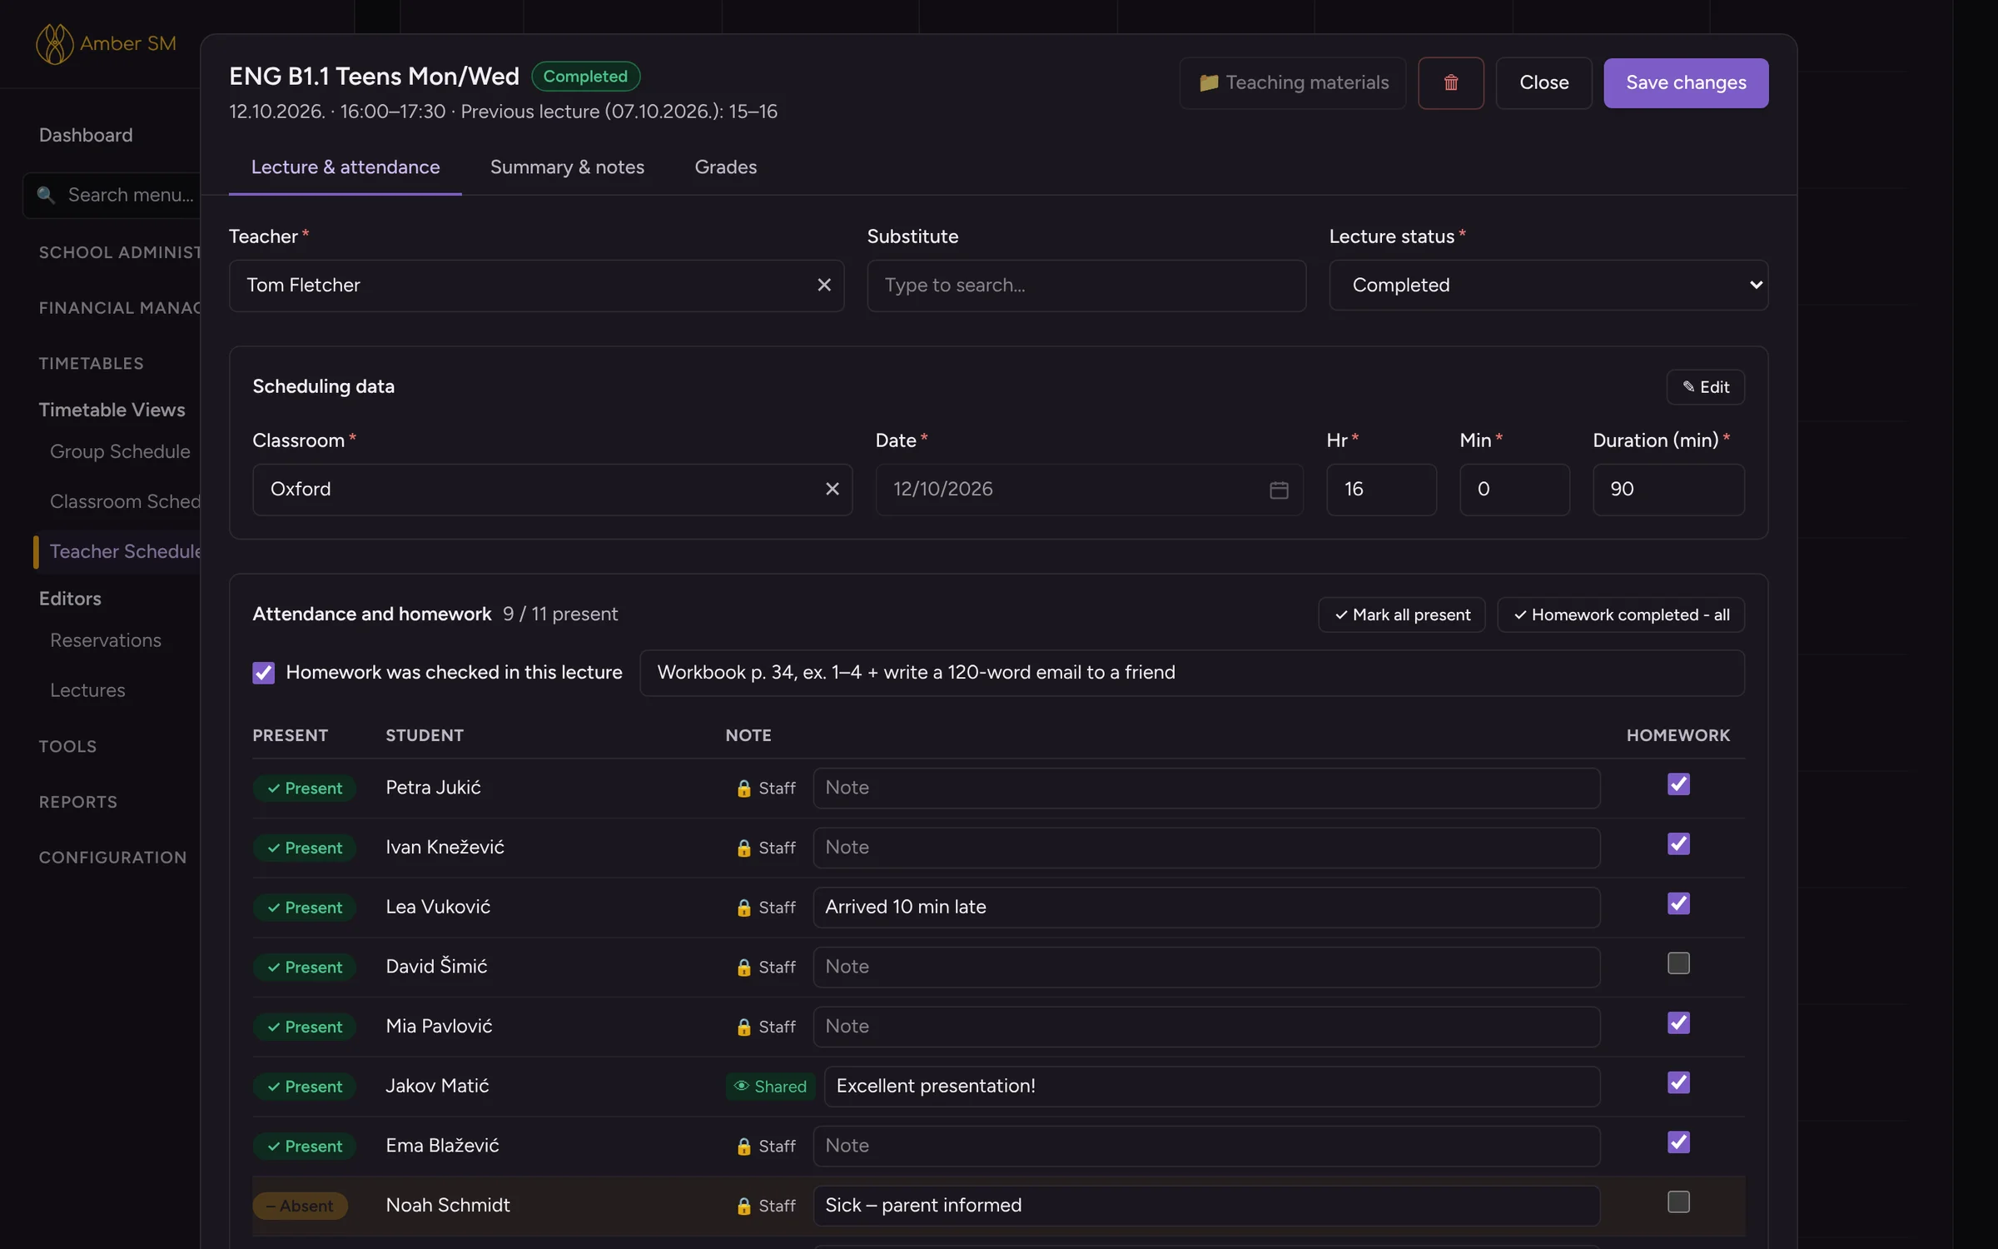Open the Lecture status dropdown
This screenshot has height=1249, width=1998.
(1548, 285)
